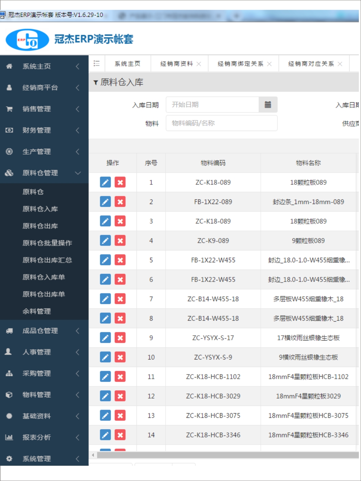Click the tab list menu icon
361x481 pixels.
click(x=97, y=63)
